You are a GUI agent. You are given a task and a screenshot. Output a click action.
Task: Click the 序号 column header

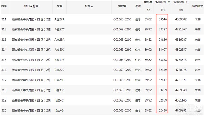tap(4, 6)
